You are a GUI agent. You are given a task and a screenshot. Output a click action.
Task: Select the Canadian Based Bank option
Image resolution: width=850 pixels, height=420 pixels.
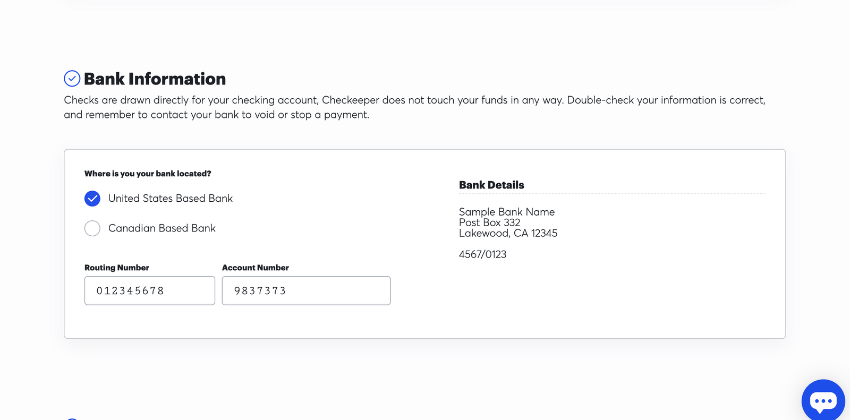coord(161,228)
